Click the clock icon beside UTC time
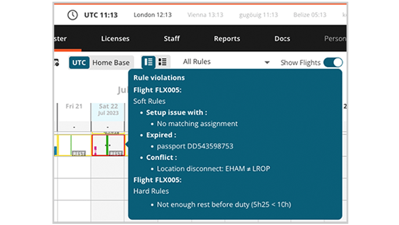The width and height of the screenshot is (399, 225). (x=72, y=15)
